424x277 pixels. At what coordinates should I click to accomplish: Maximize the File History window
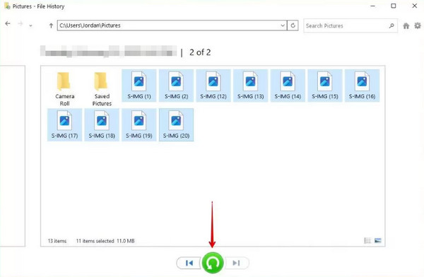coord(394,6)
